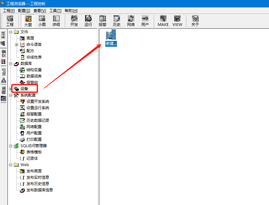The image size is (269, 205).
Task: Select the 打印配置 tree item
Action: coord(34,140)
